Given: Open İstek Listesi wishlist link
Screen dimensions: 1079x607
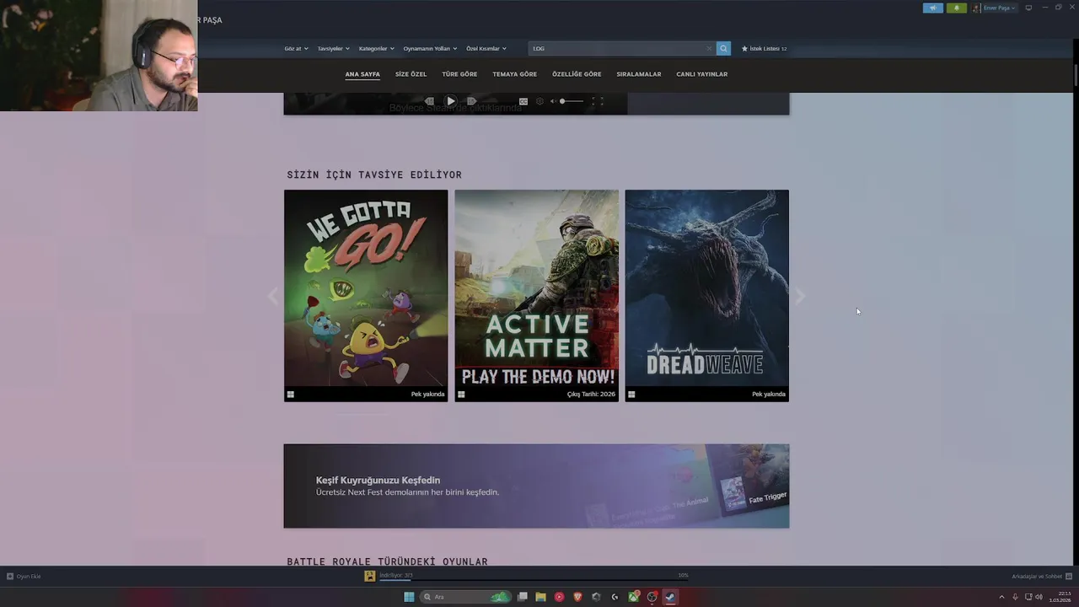Looking at the screenshot, I should [764, 48].
